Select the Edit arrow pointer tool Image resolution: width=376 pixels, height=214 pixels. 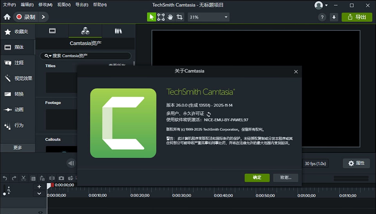(151, 17)
